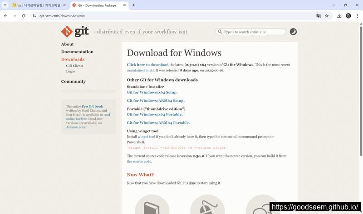Click the forward navigation arrow
The height and width of the screenshot is (214, 363).
[15, 16]
